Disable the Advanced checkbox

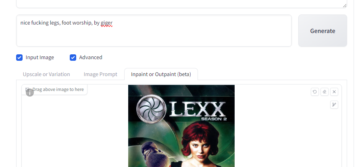click(73, 58)
